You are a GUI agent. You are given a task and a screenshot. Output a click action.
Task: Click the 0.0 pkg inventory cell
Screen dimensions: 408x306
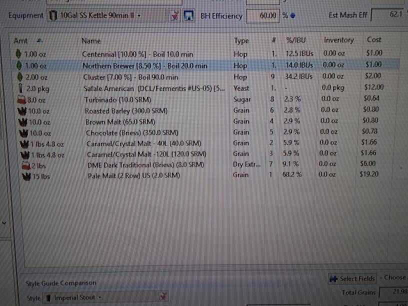click(x=333, y=87)
